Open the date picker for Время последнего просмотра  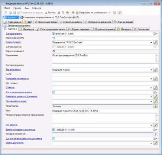(x=155, y=130)
